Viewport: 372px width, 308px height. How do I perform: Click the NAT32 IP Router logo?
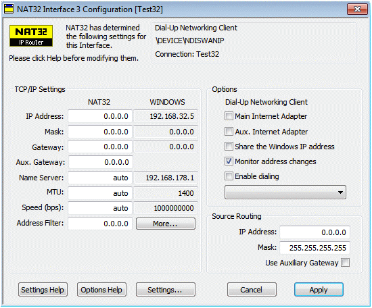31,36
